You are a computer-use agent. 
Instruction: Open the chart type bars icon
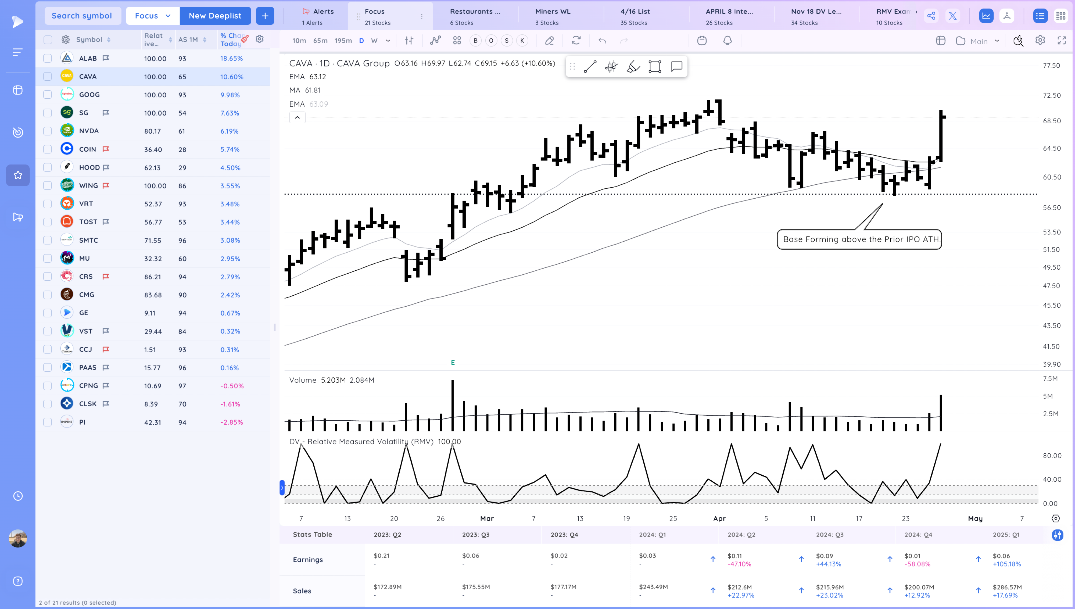click(x=409, y=41)
